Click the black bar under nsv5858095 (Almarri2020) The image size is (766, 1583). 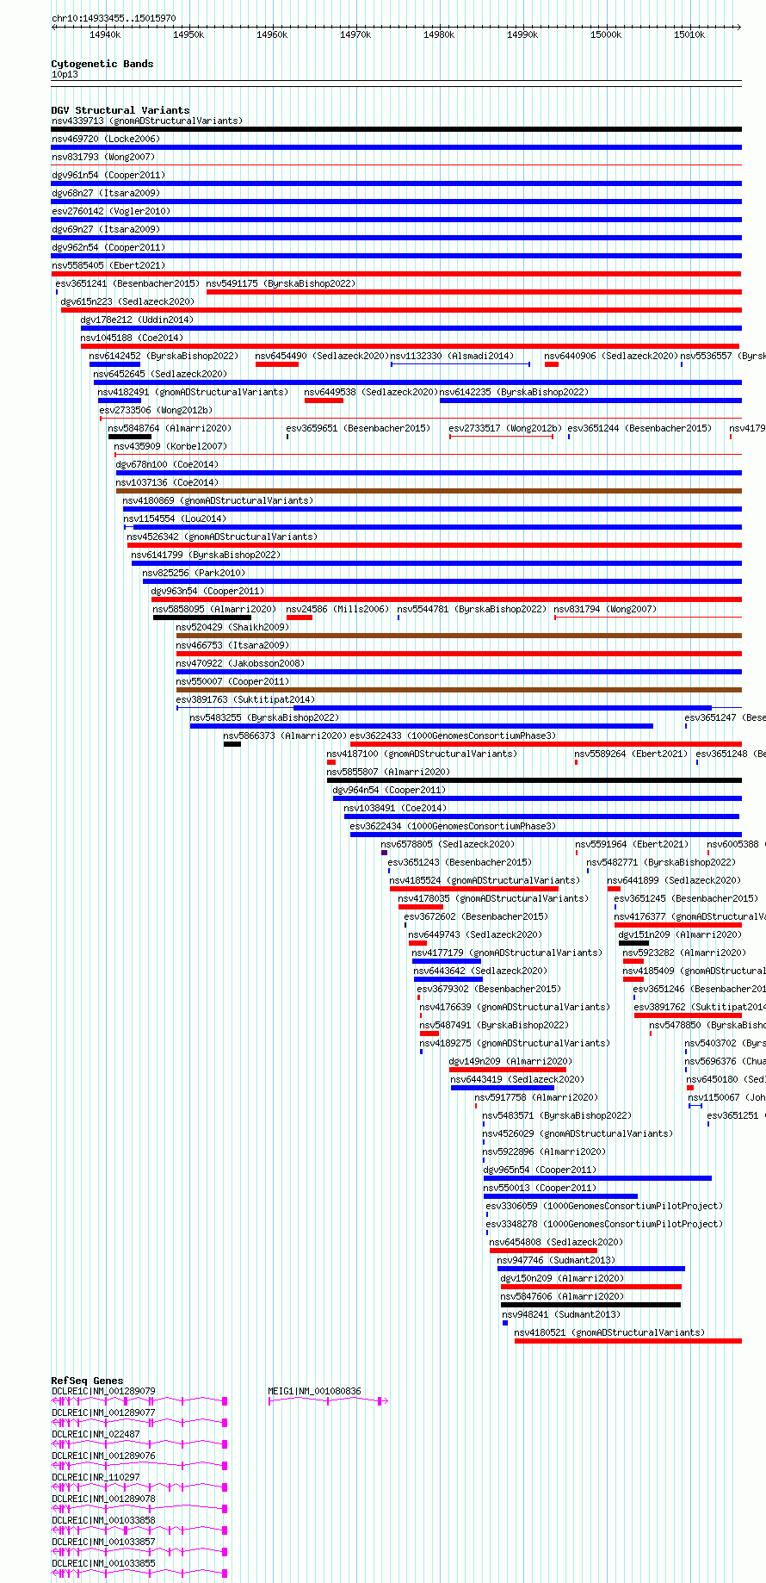(x=202, y=618)
